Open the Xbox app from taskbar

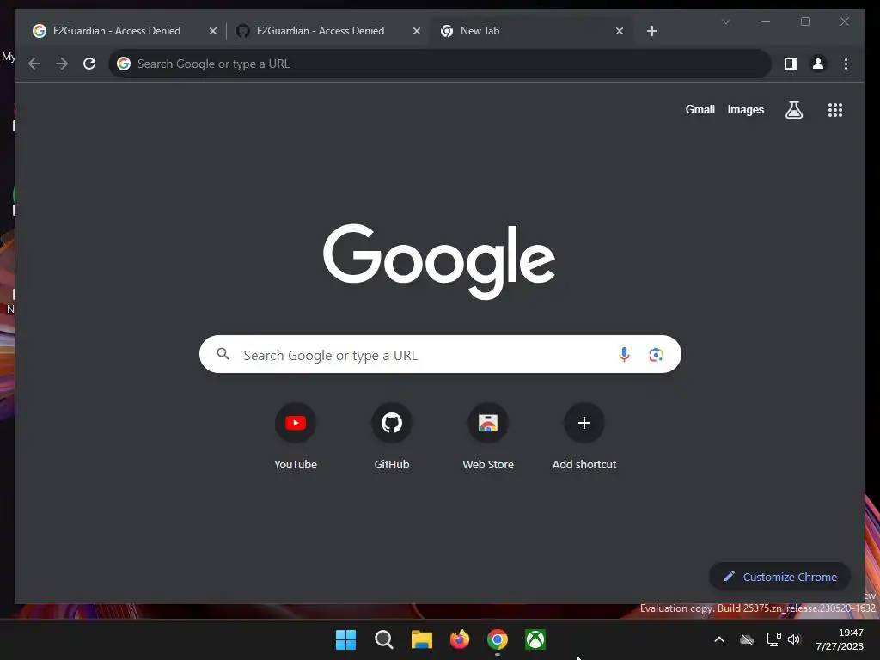(x=535, y=639)
